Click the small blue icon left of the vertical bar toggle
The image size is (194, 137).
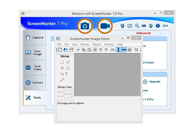(113, 50)
